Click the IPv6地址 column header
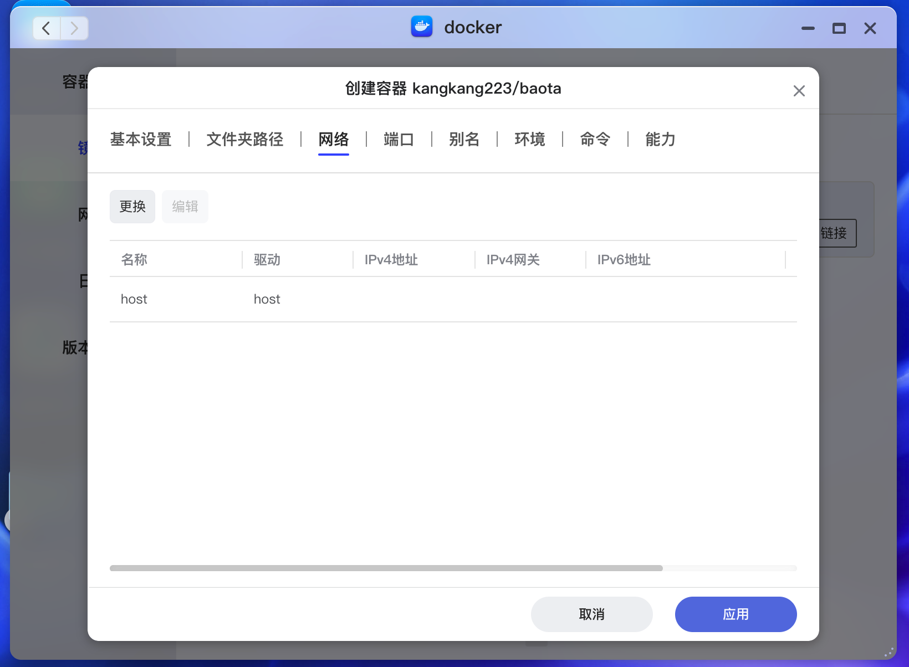Image resolution: width=909 pixels, height=667 pixels. point(686,259)
